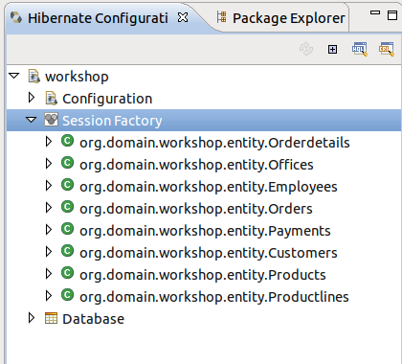The height and width of the screenshot is (364, 402).
Task: Select org.domain.workshop.entity.Productlines text
Action: [x=214, y=297]
